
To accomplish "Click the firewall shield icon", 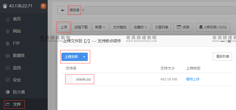I will (8, 92).
